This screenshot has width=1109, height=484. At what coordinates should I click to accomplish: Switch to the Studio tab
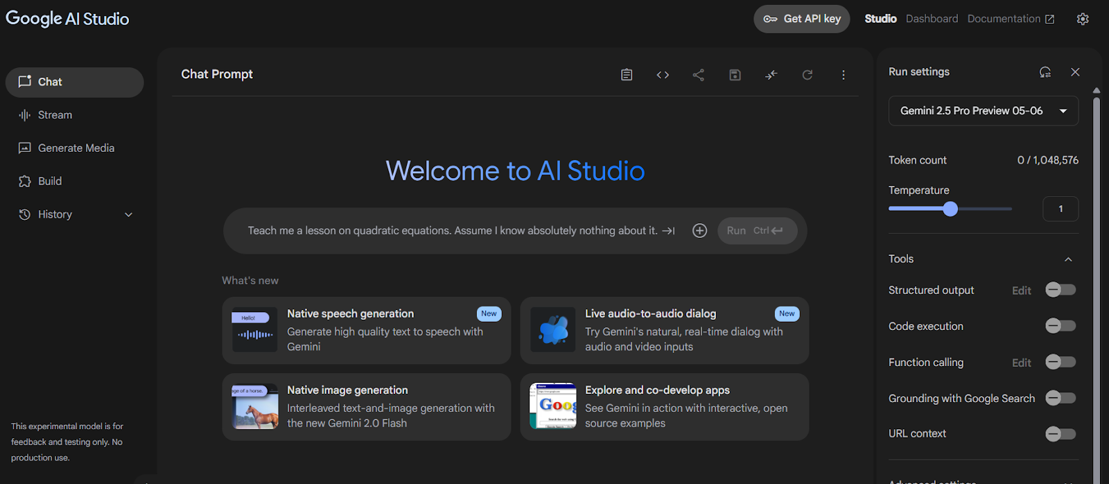click(880, 19)
